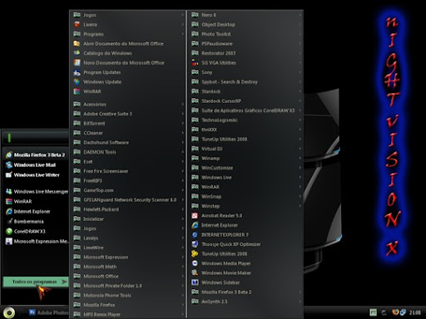The height and width of the screenshot is (319, 426).
Task: Open Restorator 2007 group
Action: [x=246, y=53]
